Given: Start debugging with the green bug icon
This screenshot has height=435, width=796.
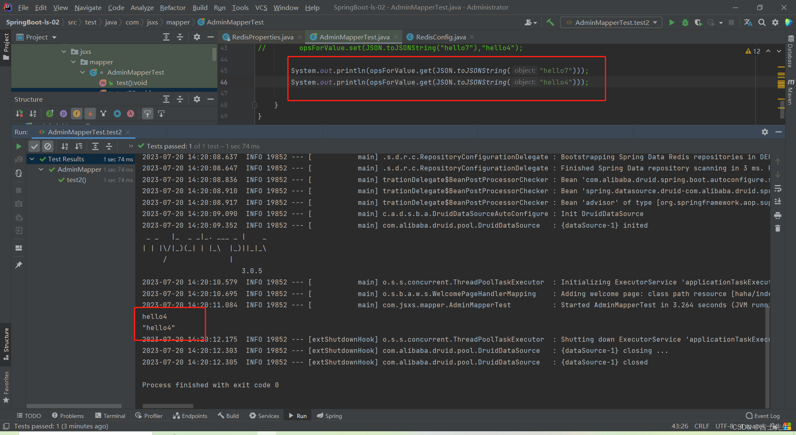Looking at the screenshot, I should (x=685, y=22).
